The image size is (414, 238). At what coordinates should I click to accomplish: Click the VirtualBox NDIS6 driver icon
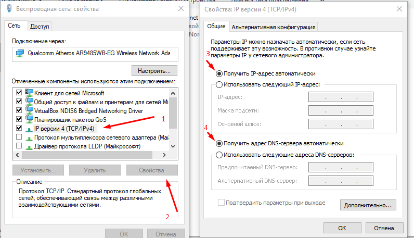(x=29, y=110)
